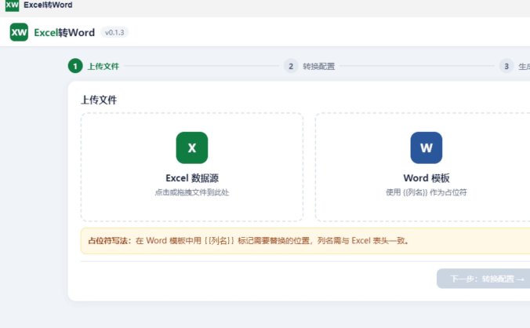Click the XW app logo in header

click(x=19, y=32)
